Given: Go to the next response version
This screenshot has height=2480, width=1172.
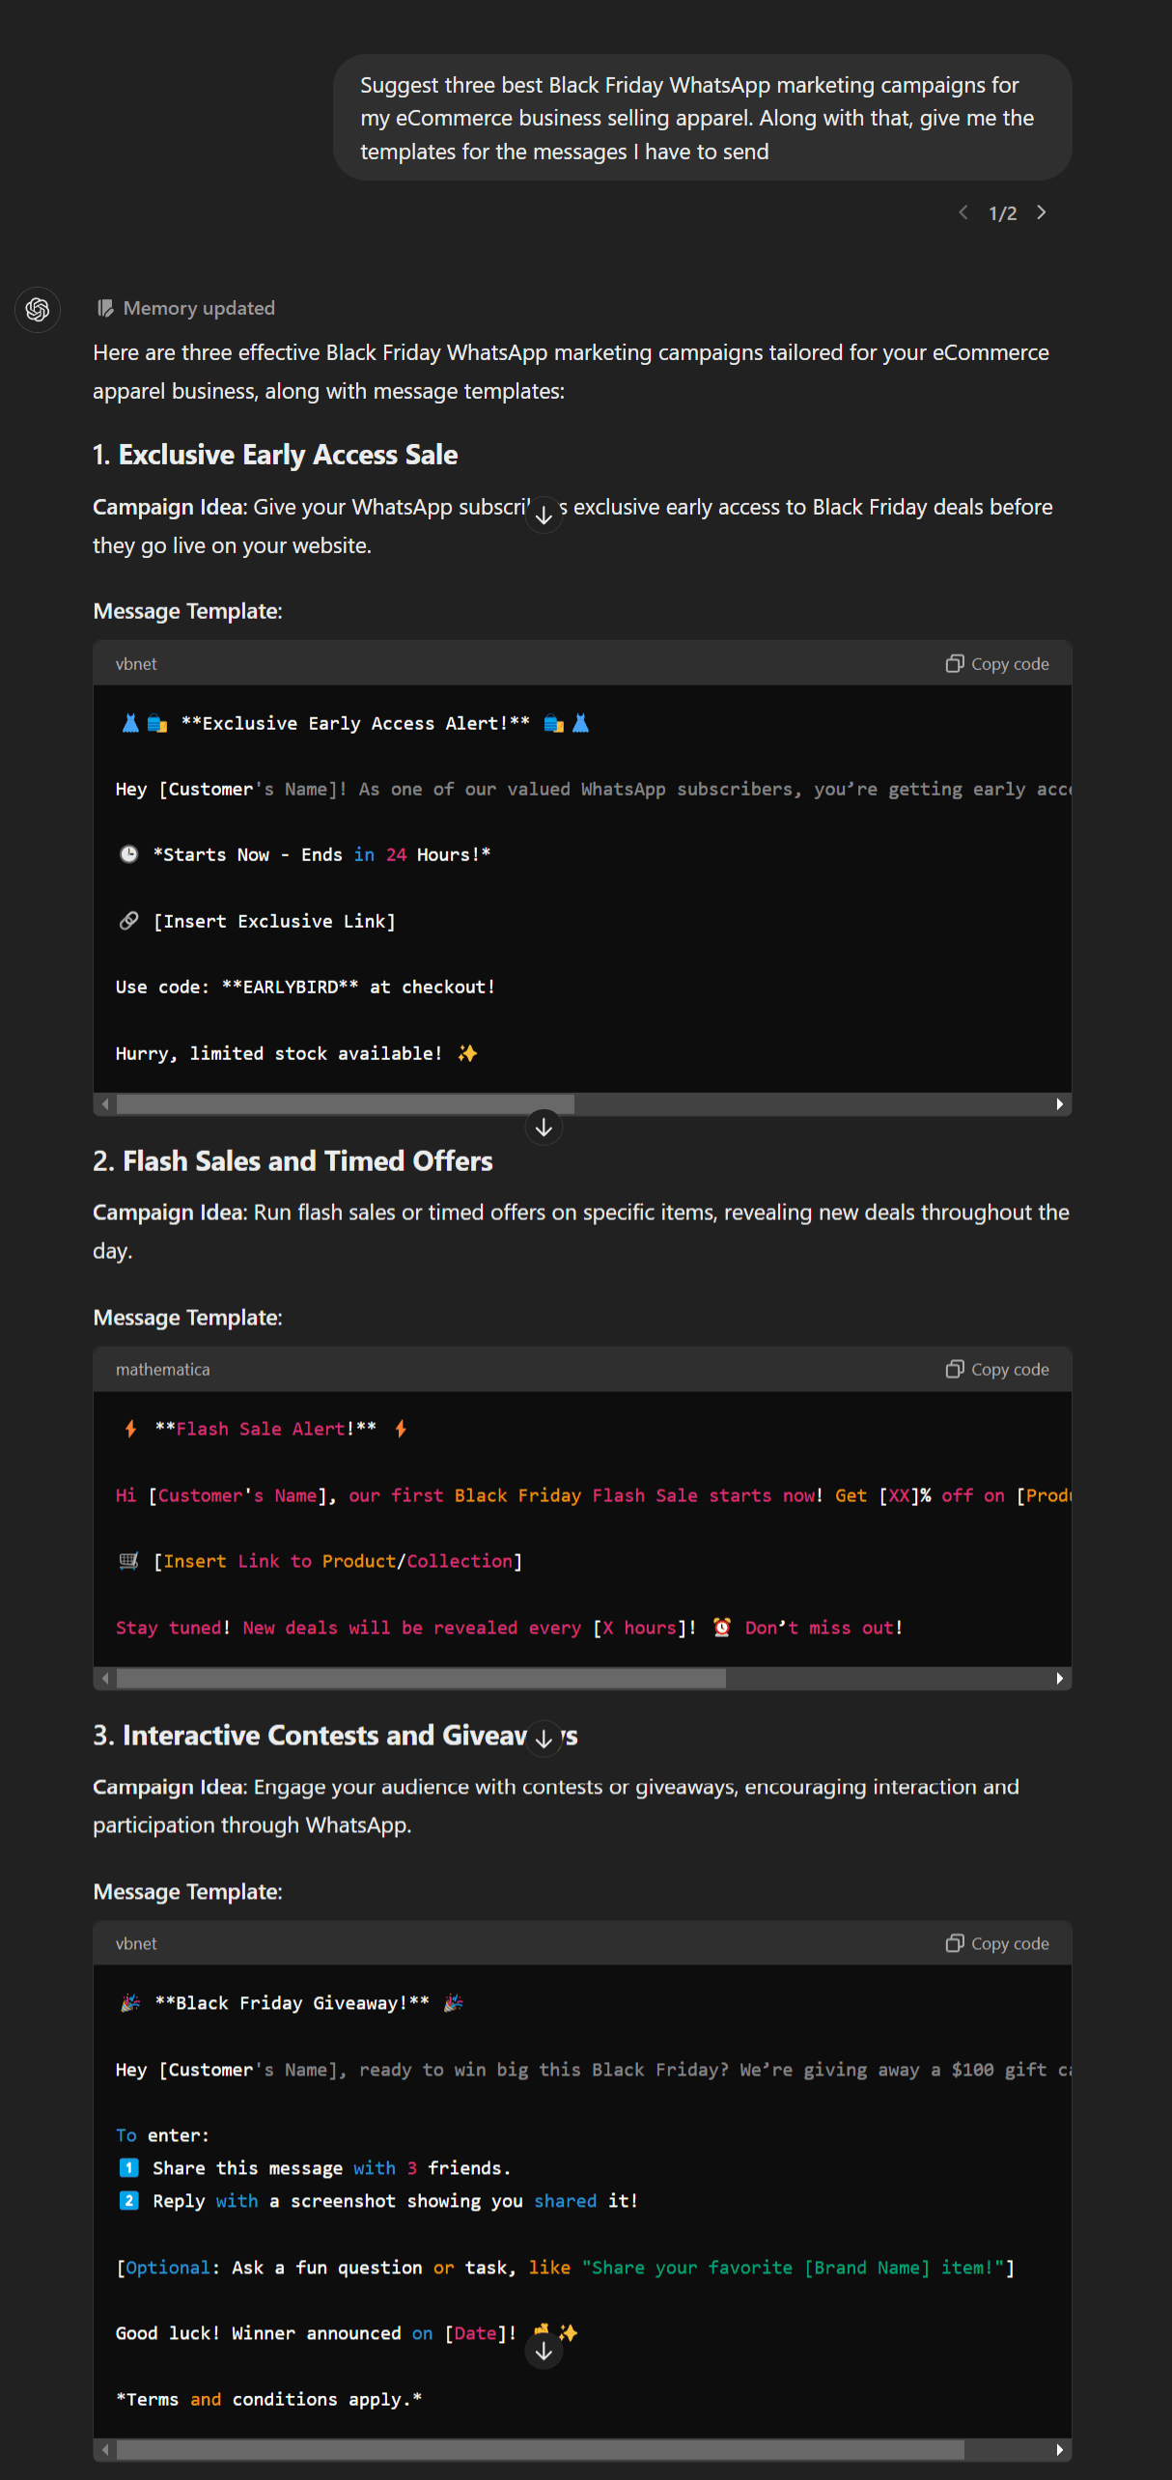Looking at the screenshot, I should [x=1042, y=212].
